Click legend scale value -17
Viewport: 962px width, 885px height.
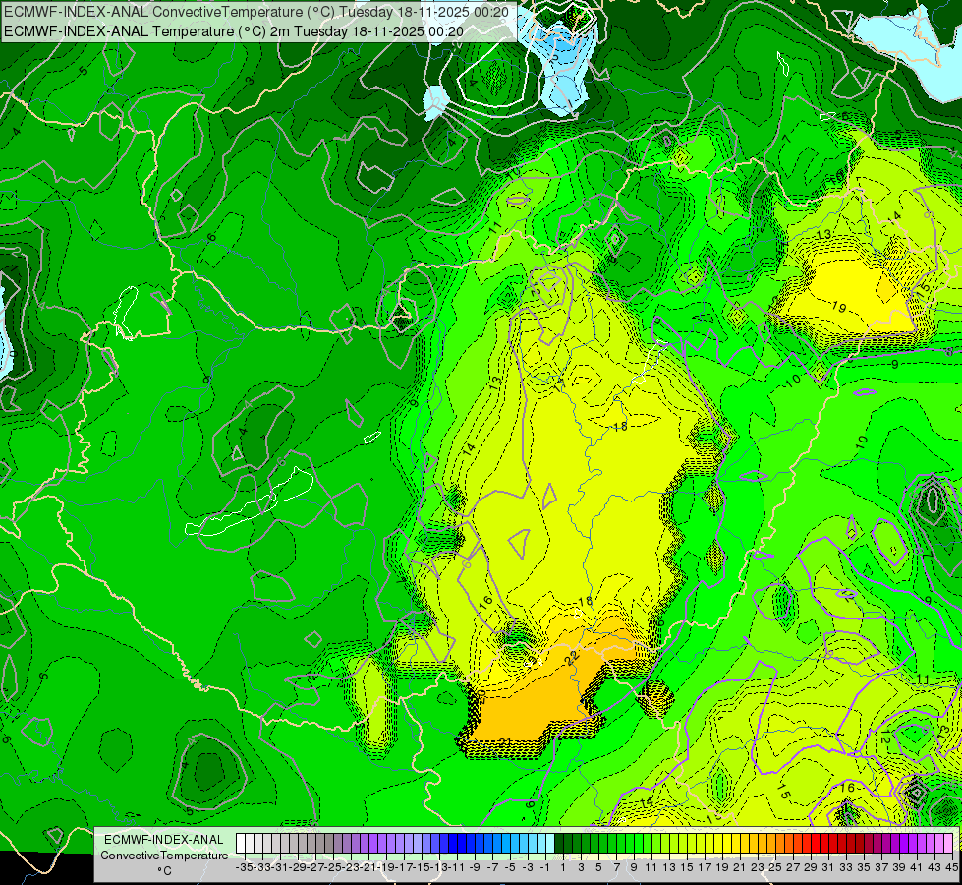point(404,867)
